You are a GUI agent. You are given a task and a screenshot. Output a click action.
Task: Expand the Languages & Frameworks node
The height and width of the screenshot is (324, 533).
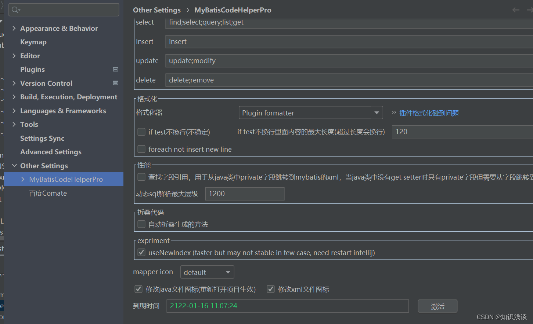pos(14,111)
